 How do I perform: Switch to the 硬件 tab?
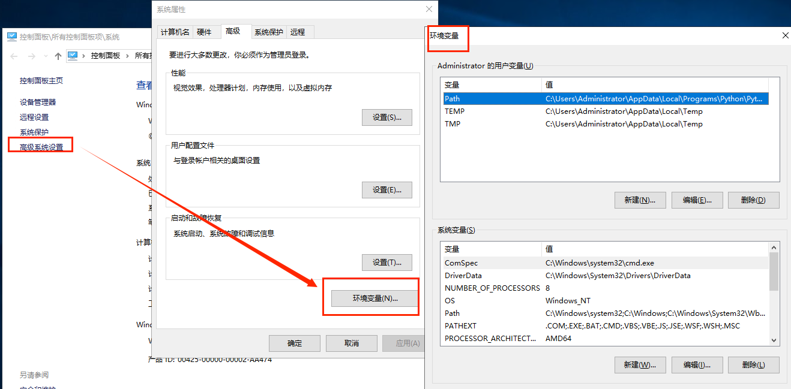coord(204,32)
